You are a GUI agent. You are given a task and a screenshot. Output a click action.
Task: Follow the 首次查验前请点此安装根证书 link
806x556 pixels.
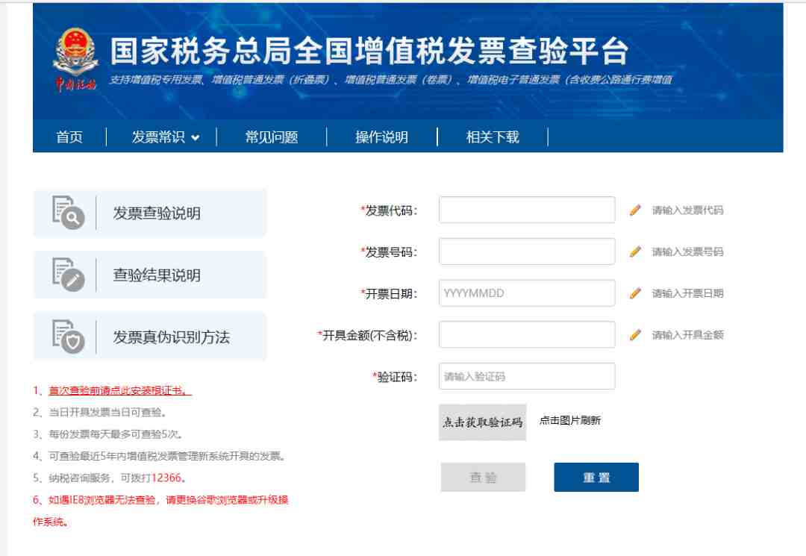pyautogui.click(x=120, y=390)
